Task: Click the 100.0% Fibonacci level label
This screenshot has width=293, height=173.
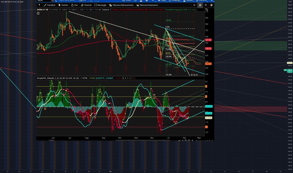Action: click(169, 57)
